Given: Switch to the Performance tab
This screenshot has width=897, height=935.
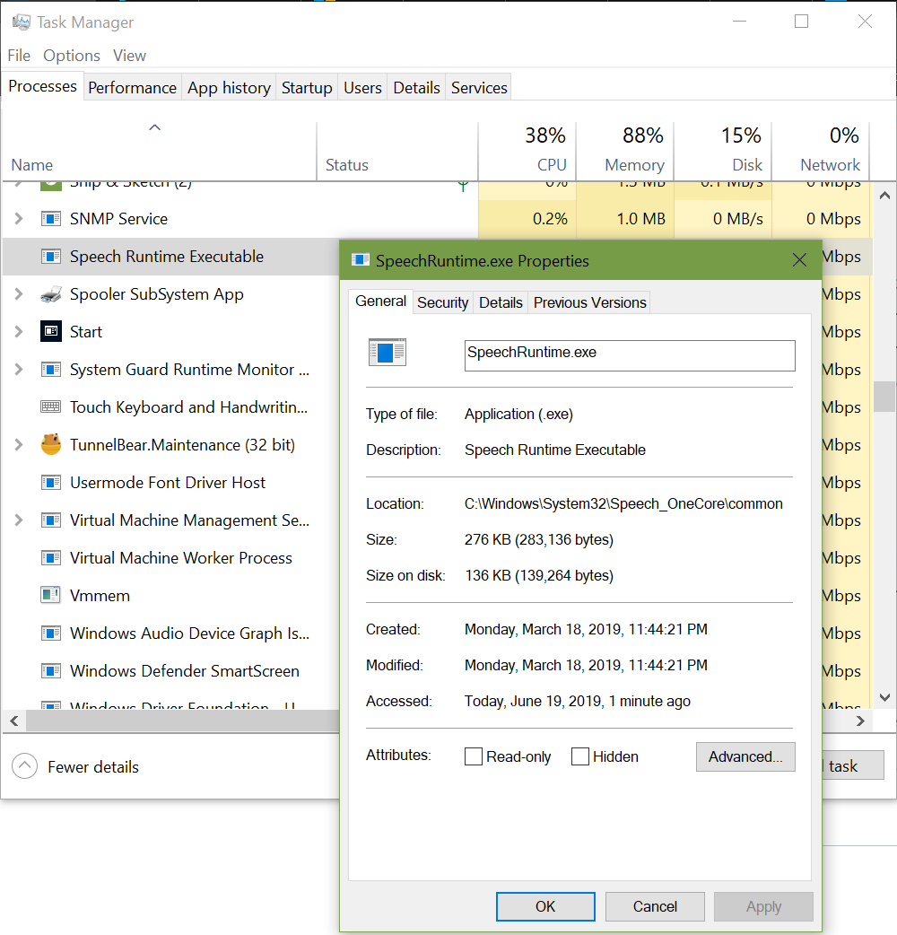Looking at the screenshot, I should pyautogui.click(x=132, y=87).
